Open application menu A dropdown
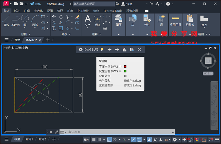Image resolution: width=221 pixels, height=144 pixels. click(x=11, y=4)
